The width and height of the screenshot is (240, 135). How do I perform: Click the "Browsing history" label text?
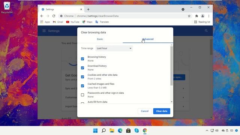click(97, 57)
